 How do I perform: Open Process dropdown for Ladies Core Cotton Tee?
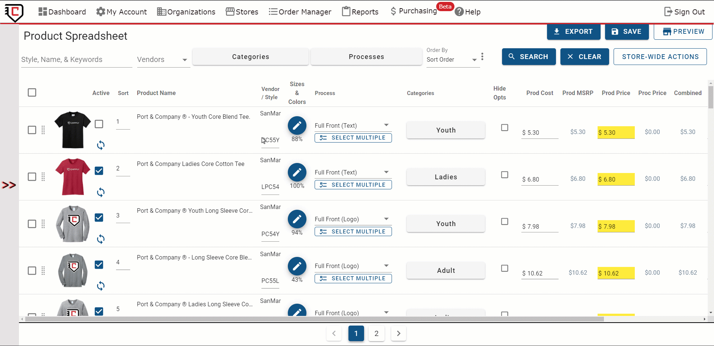tap(353, 172)
